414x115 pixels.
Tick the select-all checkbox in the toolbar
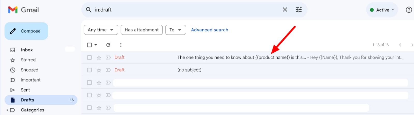click(x=90, y=45)
